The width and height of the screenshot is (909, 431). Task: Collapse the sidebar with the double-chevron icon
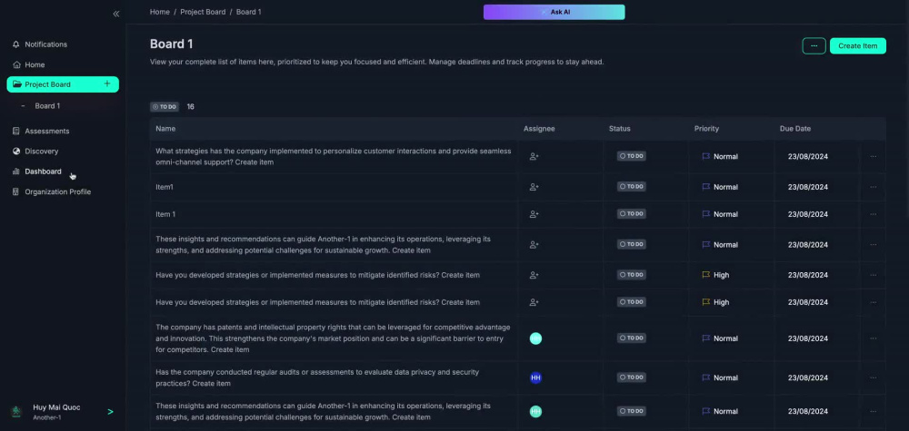click(x=116, y=14)
